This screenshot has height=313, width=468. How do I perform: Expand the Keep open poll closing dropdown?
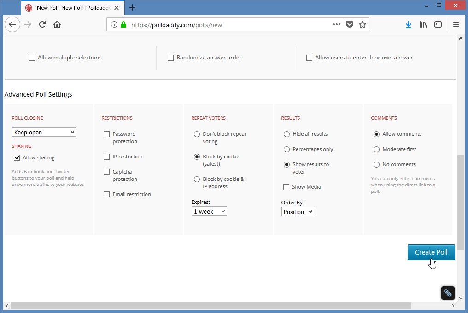click(44, 133)
